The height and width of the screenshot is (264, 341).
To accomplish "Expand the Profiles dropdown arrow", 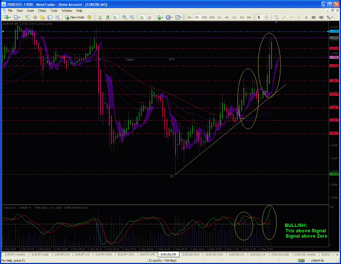I will 20,17.
